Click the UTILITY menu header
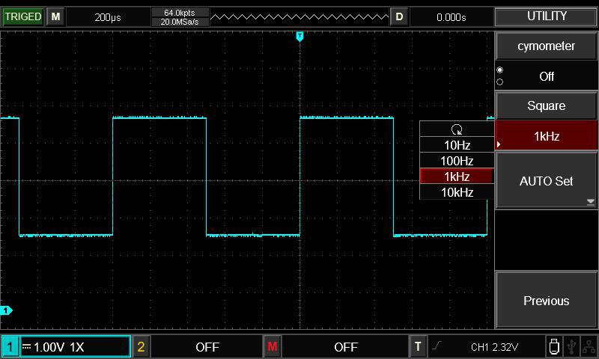The width and height of the screenshot is (599, 359). pyautogui.click(x=547, y=16)
